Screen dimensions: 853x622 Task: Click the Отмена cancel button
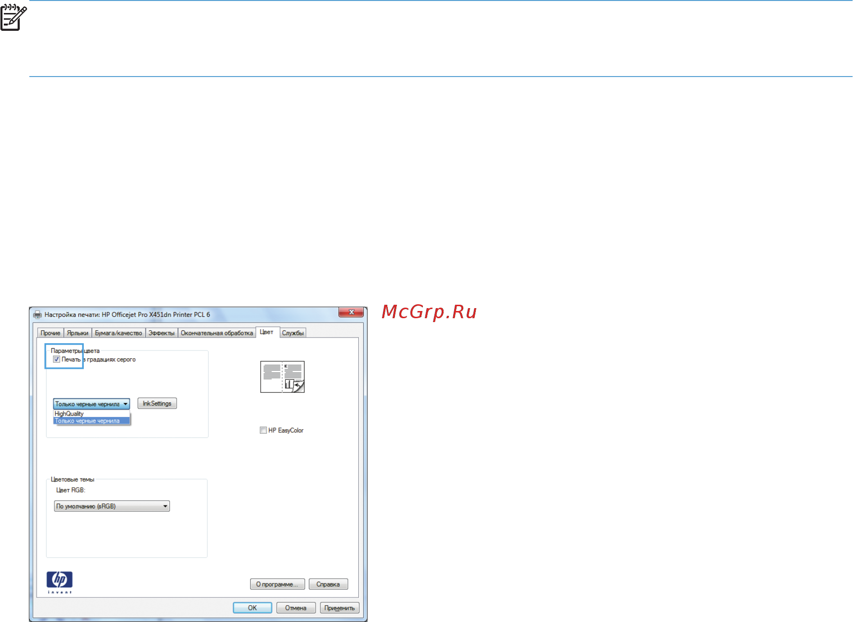coord(296,608)
